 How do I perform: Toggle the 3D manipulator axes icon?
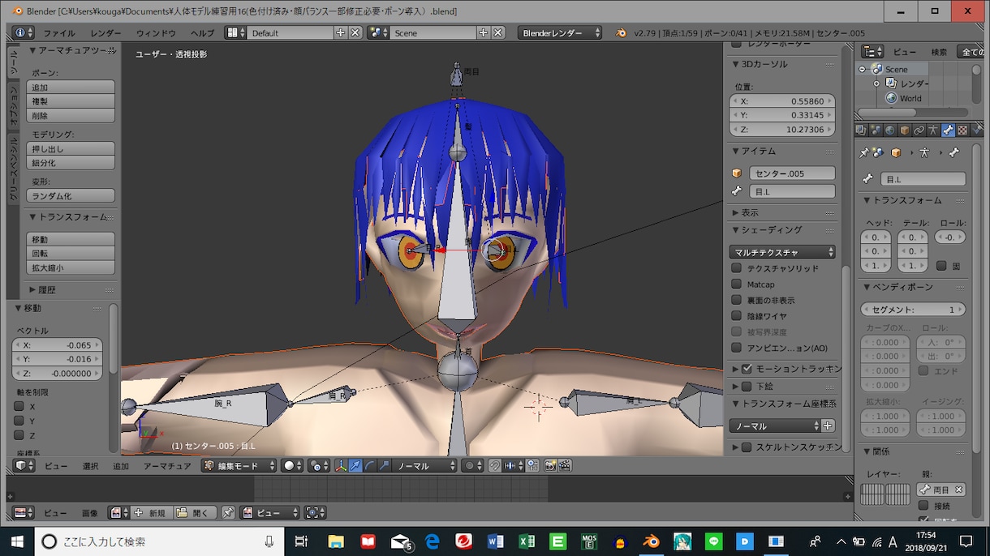(x=342, y=465)
